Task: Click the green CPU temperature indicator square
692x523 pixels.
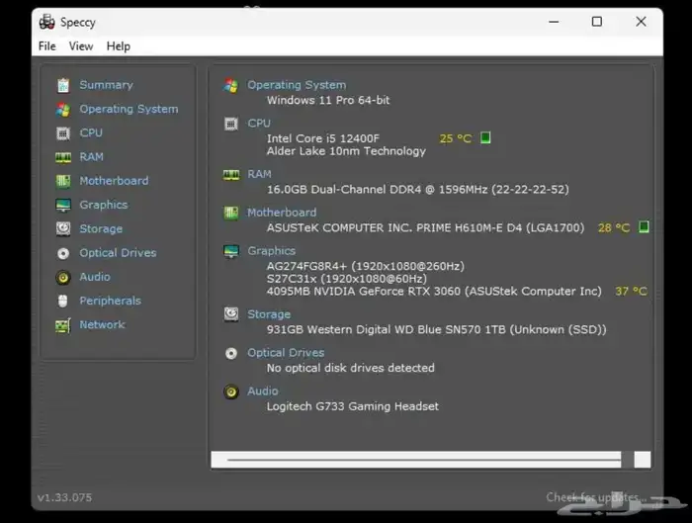Action: coord(485,137)
